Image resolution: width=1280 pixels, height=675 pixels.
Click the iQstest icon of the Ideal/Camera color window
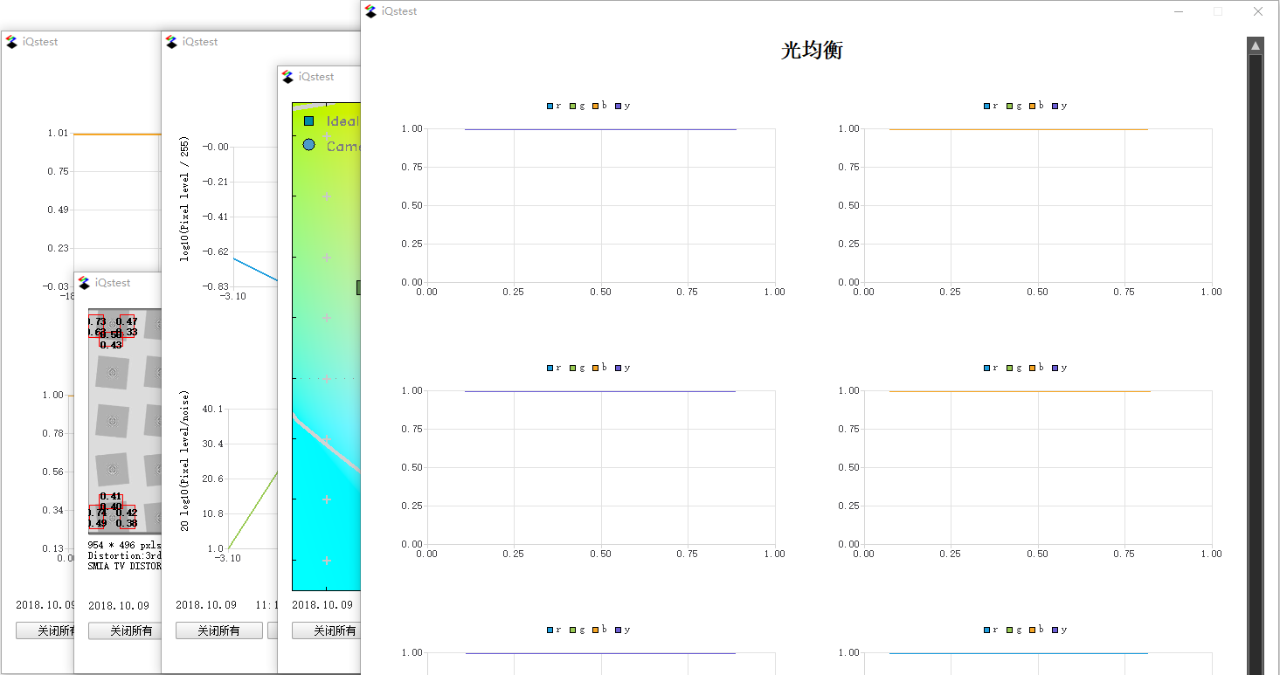[288, 77]
